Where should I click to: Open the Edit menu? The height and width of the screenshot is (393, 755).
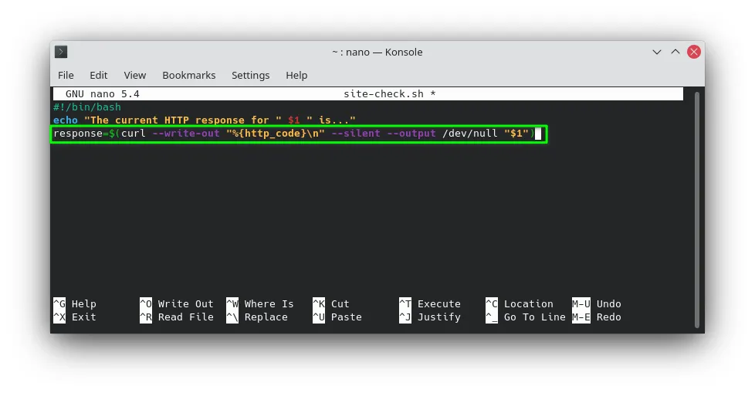pyautogui.click(x=98, y=75)
